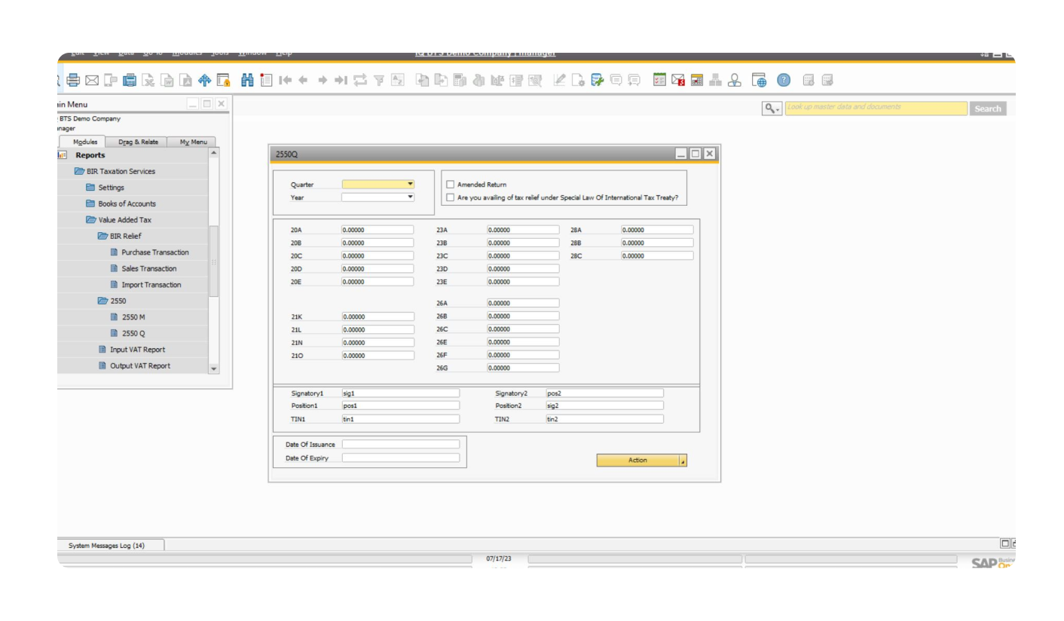Click the binoculars Find icon
This screenshot has height=621, width=1064.
pyautogui.click(x=247, y=80)
